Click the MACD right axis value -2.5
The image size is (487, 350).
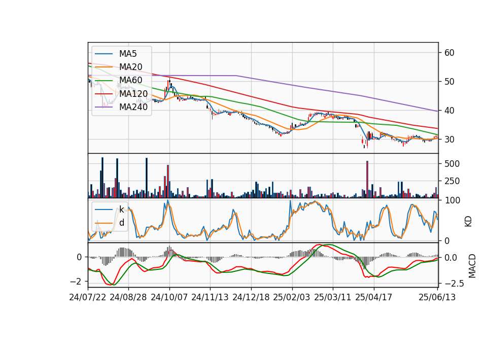(455, 284)
